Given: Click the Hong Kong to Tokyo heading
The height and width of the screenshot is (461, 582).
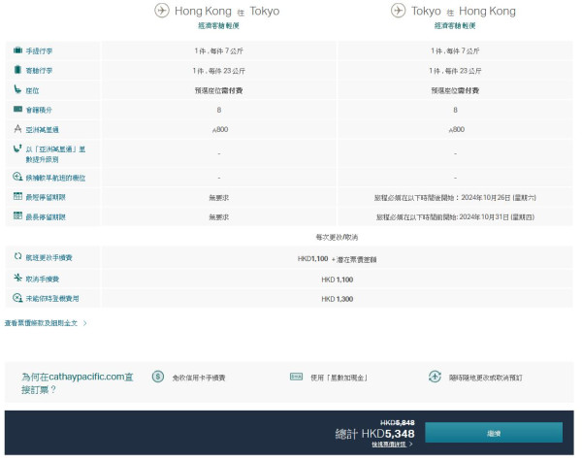Looking at the screenshot, I should pos(227,11).
